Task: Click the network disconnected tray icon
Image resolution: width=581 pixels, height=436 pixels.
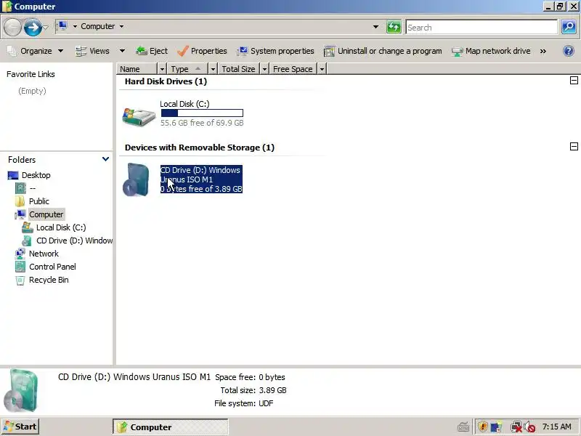Action: pos(516,427)
